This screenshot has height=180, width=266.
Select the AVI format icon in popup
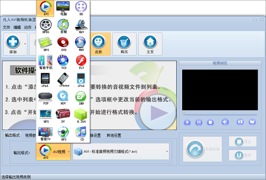[45, 8]
